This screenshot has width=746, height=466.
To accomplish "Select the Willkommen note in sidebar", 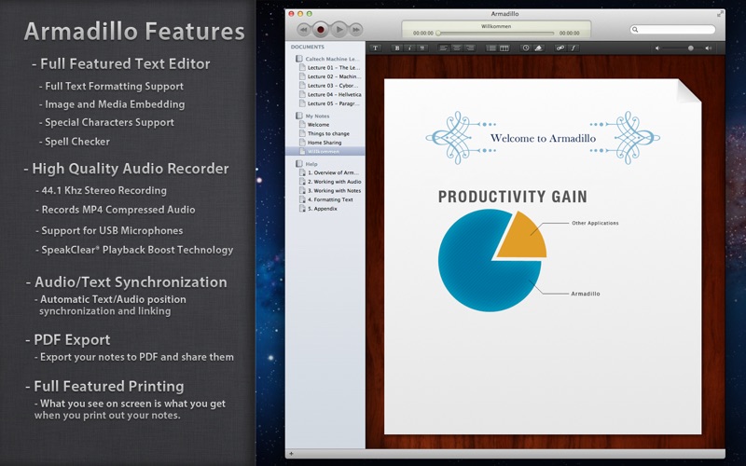I will tap(325, 151).
